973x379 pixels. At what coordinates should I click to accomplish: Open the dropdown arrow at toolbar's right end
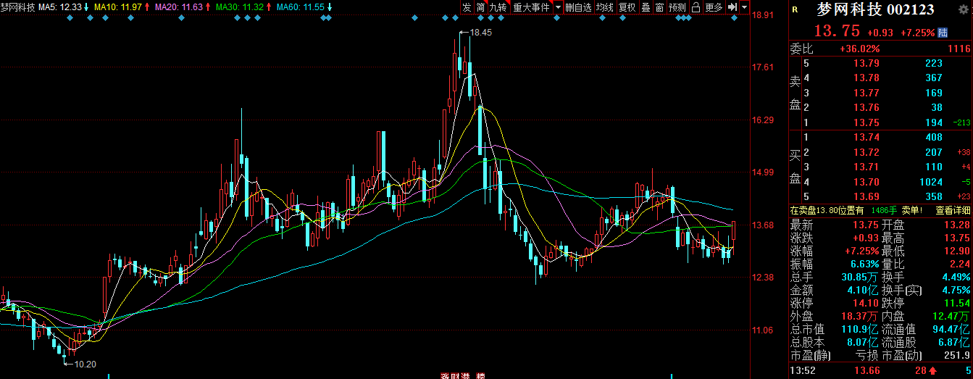(744, 7)
